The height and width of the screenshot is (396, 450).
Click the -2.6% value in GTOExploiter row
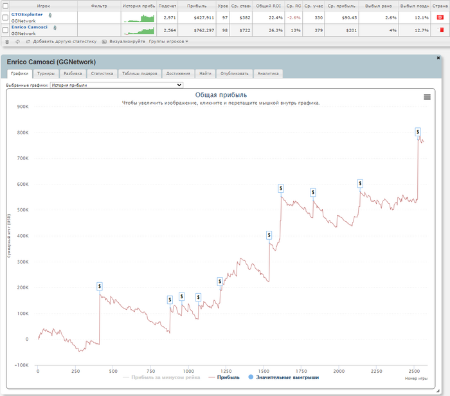294,18
